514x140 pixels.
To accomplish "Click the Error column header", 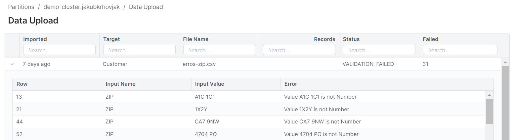I will tap(291, 84).
